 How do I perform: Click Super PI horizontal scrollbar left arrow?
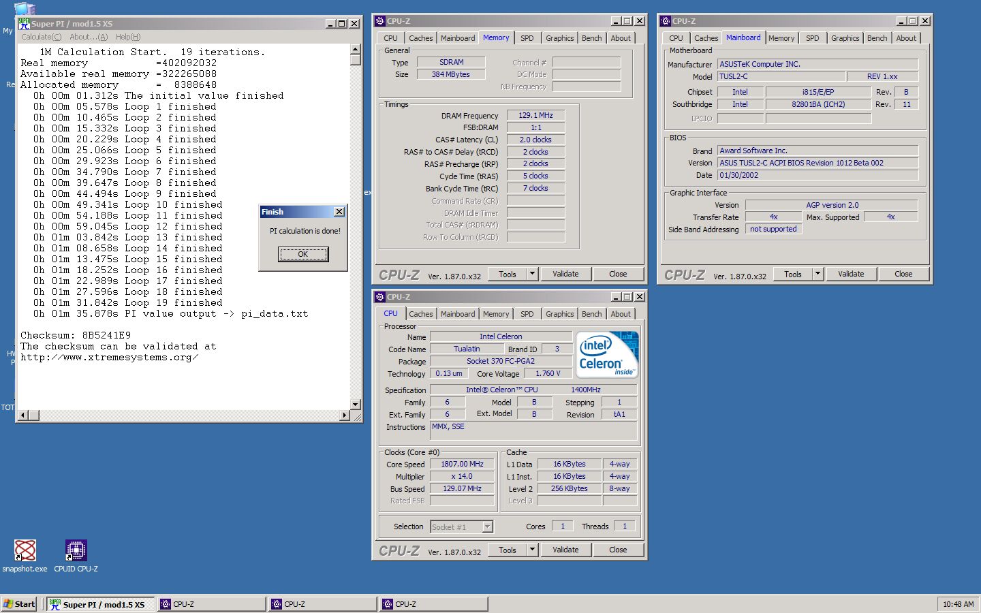[23, 415]
